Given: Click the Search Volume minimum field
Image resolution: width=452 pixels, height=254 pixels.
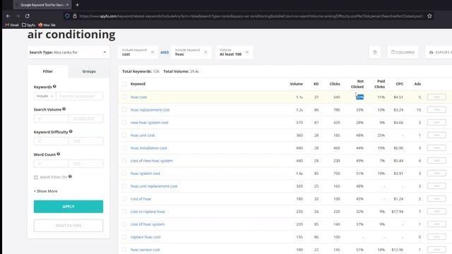Looking at the screenshot, I should point(51,119).
